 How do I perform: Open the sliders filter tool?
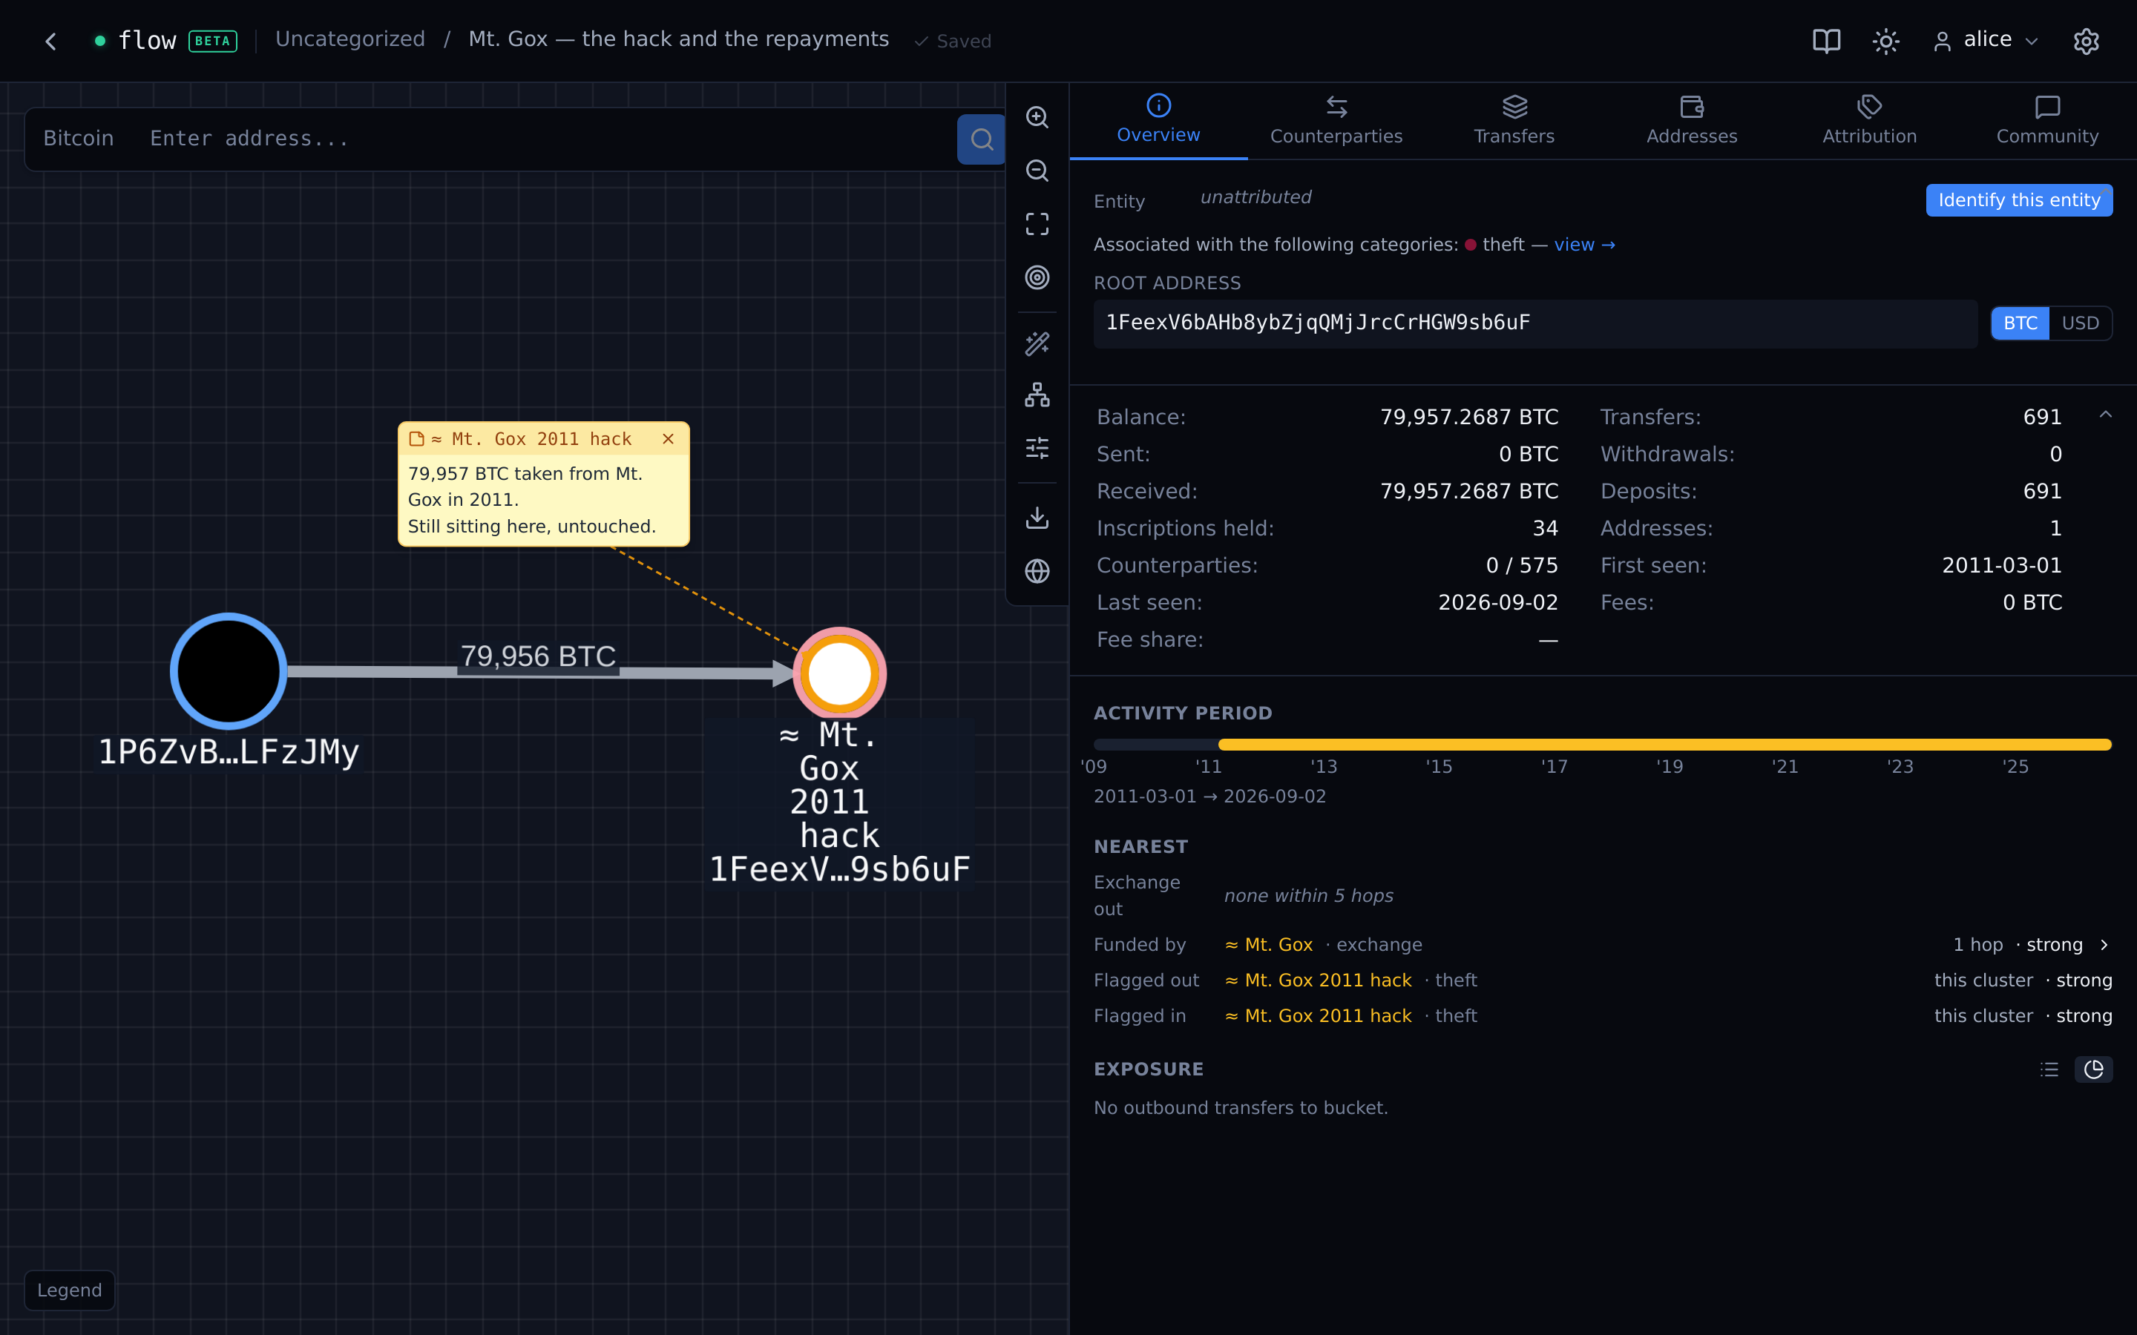click(x=1037, y=449)
